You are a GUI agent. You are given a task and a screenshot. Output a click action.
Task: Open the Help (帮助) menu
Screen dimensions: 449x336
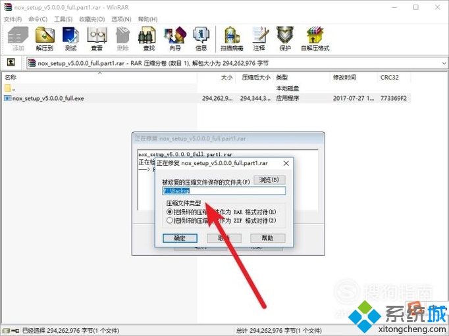[147, 19]
